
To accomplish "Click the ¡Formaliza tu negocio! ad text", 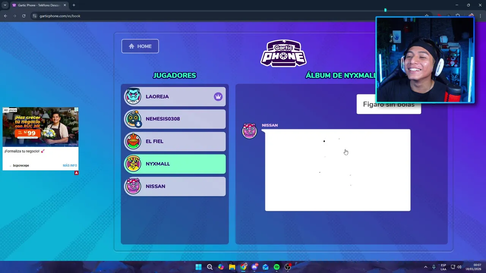I will click(x=24, y=151).
